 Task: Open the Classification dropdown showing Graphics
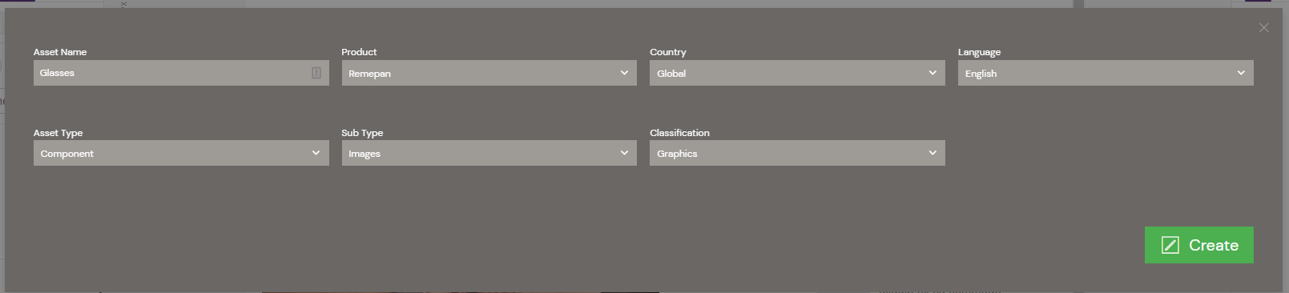pos(797,153)
